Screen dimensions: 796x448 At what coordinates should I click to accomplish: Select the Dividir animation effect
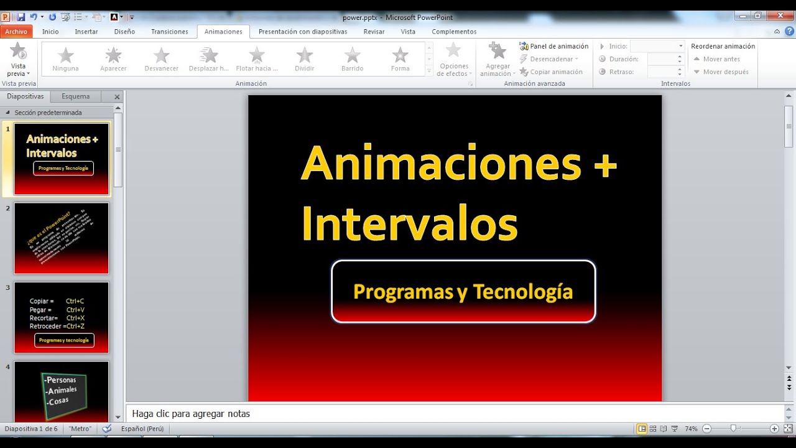point(305,59)
